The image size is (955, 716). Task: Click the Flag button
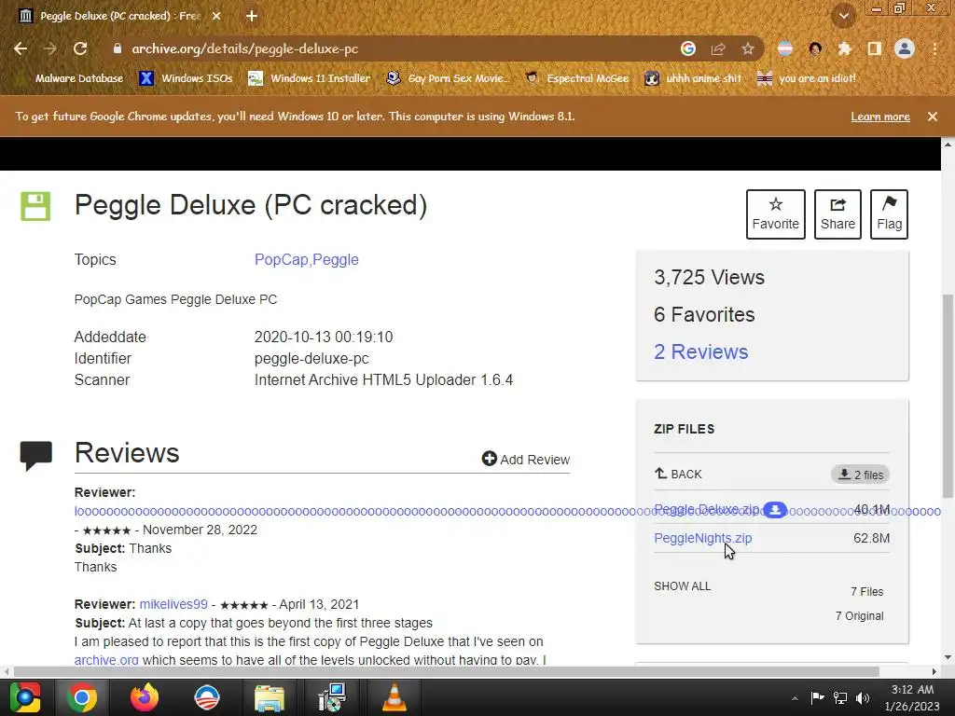pyautogui.click(x=889, y=213)
